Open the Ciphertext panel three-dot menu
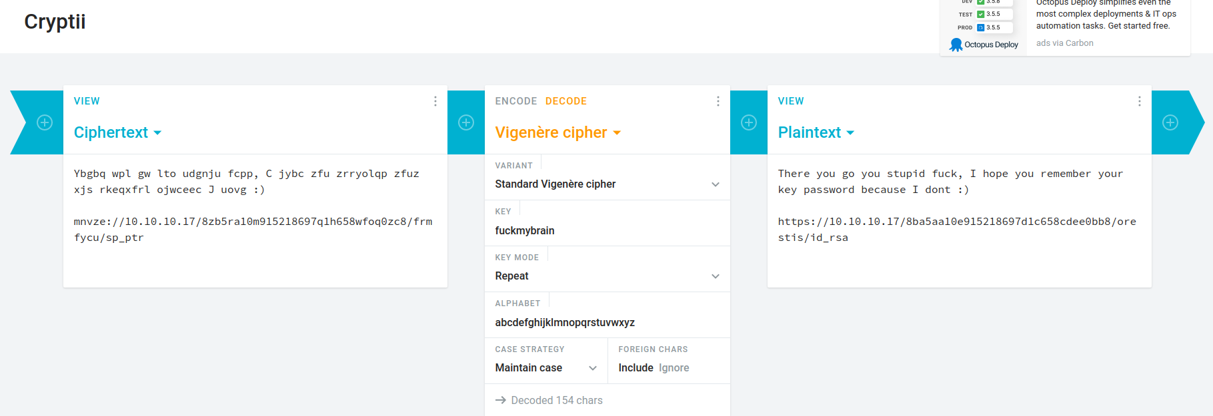Viewport: 1213px width, 416px height. (x=435, y=101)
